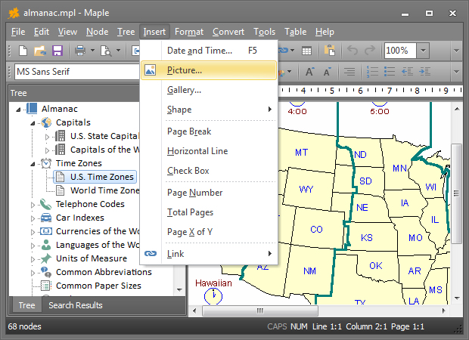Click the Languages person icon
The height and width of the screenshot is (340, 469).
click(x=45, y=245)
